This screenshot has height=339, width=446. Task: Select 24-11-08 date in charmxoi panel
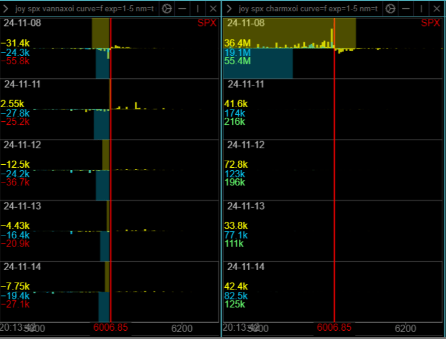click(246, 23)
